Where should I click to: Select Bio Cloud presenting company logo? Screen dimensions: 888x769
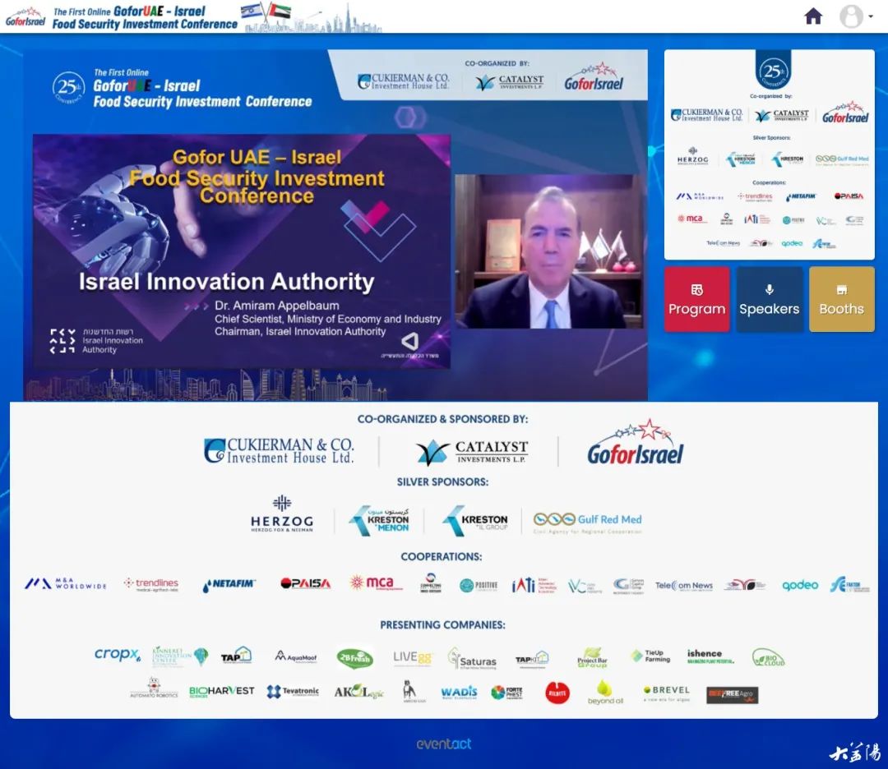pos(769,657)
